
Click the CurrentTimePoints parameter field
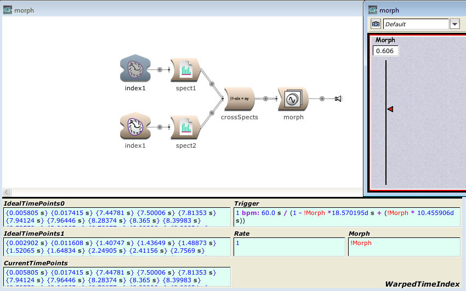117,277
